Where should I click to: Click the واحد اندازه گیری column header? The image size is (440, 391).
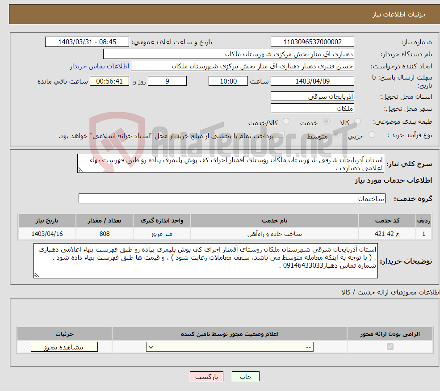[162, 221]
